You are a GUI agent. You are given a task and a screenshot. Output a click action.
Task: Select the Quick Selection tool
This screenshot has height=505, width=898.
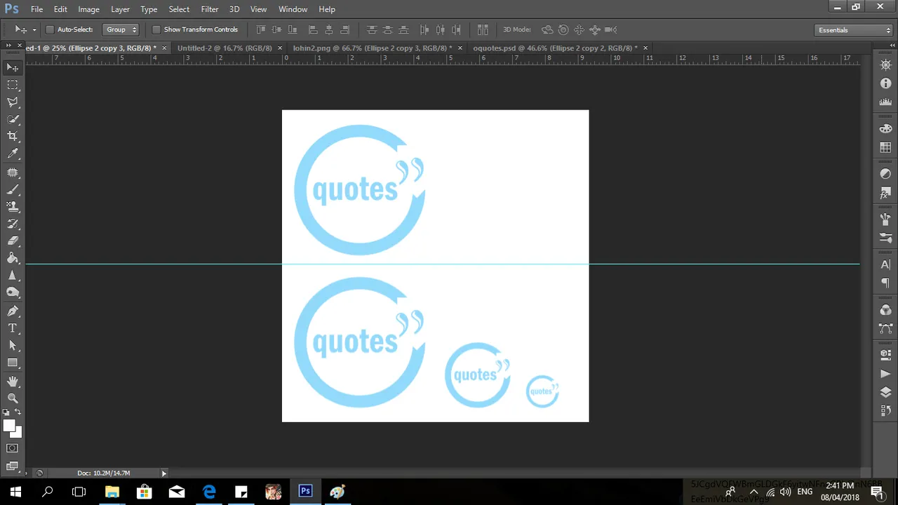click(13, 119)
